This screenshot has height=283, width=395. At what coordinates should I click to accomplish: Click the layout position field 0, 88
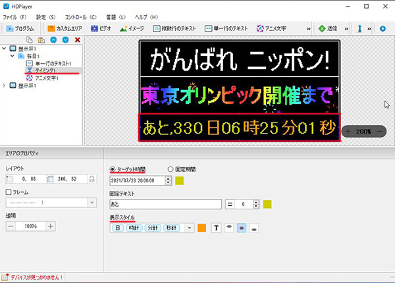pos(29,179)
